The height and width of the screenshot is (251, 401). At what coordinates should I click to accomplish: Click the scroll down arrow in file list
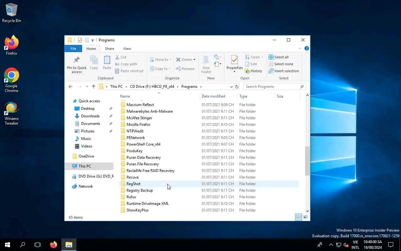click(x=307, y=211)
